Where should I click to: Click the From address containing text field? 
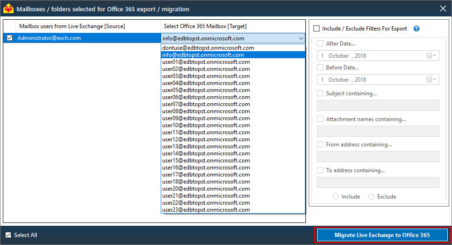coord(378,156)
